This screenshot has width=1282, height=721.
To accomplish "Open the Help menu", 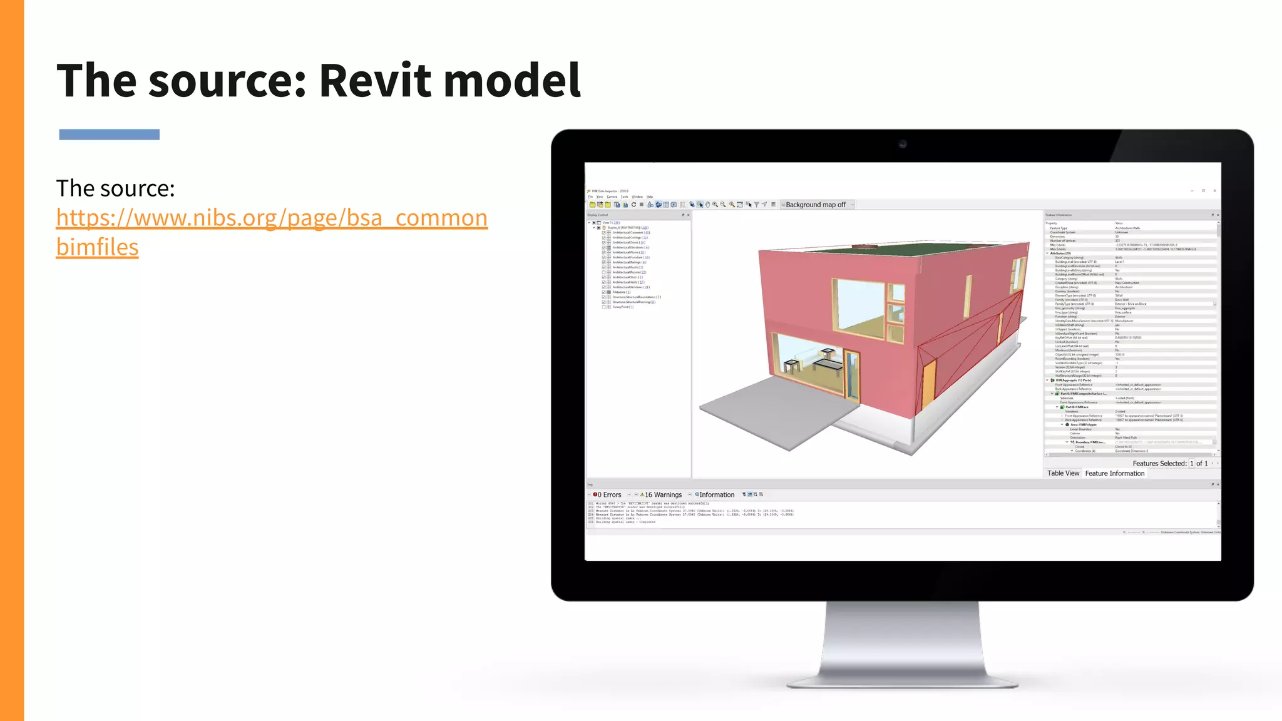I will tap(650, 197).
